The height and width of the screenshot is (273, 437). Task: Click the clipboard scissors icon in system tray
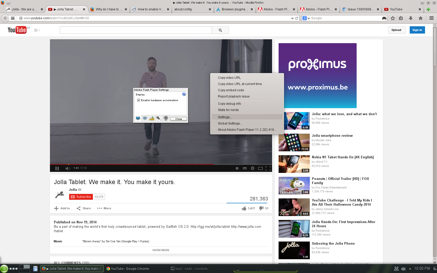pyautogui.click(x=396, y=269)
